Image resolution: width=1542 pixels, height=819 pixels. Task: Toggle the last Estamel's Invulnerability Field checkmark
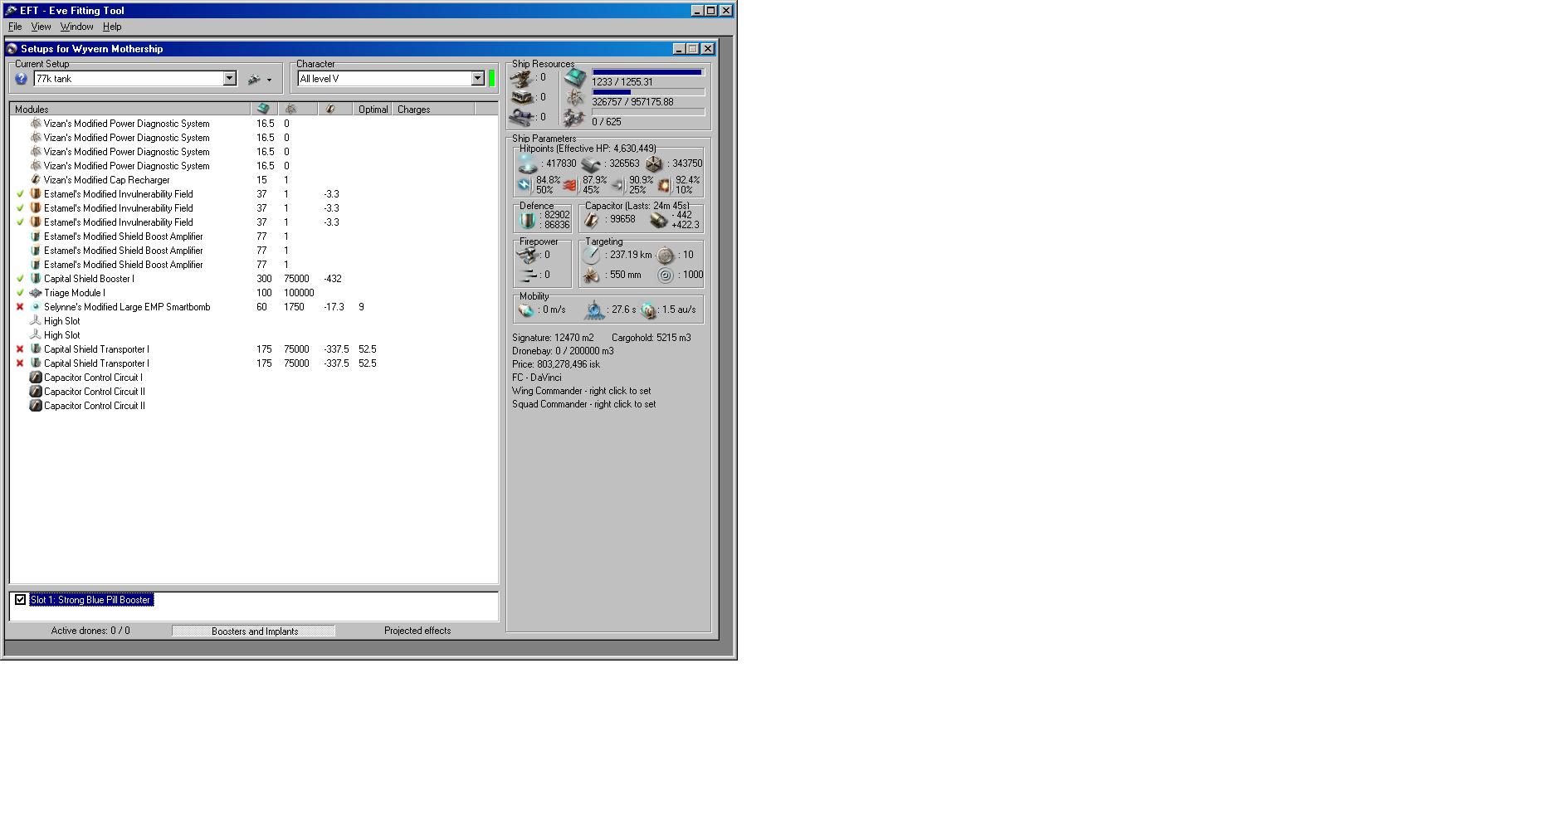20,222
